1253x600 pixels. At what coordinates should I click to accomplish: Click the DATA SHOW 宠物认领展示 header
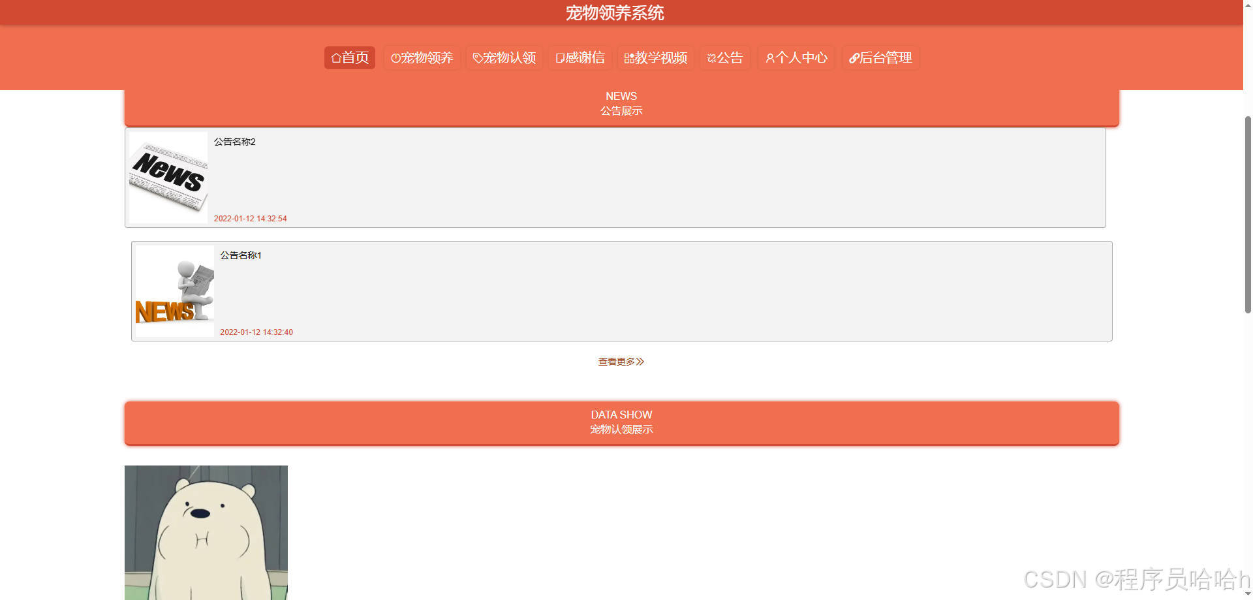click(x=622, y=423)
